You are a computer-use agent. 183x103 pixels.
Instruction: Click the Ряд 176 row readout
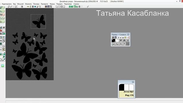(129, 95)
